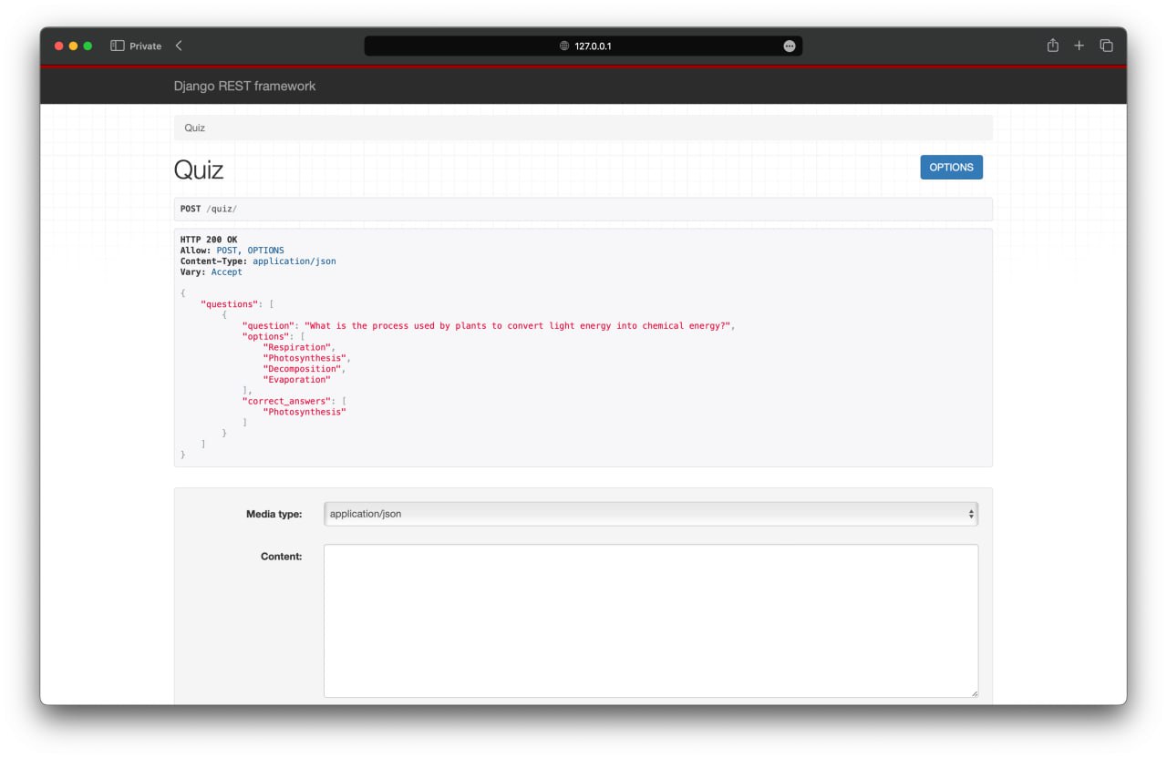The height and width of the screenshot is (758, 1167).
Task: Open the Share icon in toolbar
Action: 1053,46
